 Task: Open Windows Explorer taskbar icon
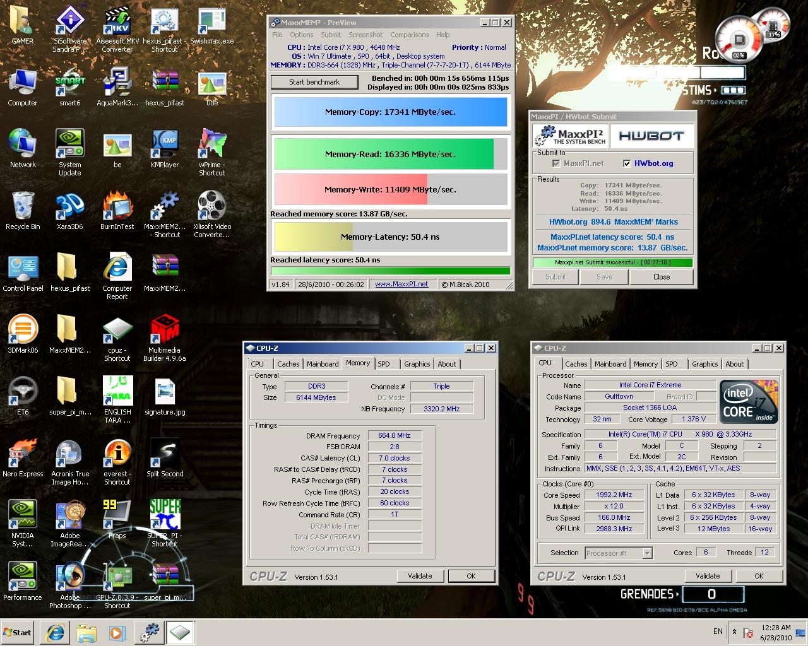tap(86, 632)
